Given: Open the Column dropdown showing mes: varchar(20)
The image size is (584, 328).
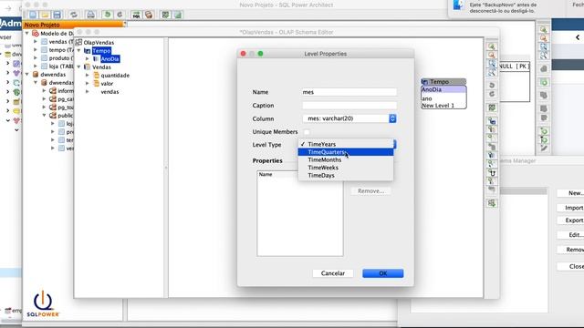Looking at the screenshot, I should tap(349, 118).
